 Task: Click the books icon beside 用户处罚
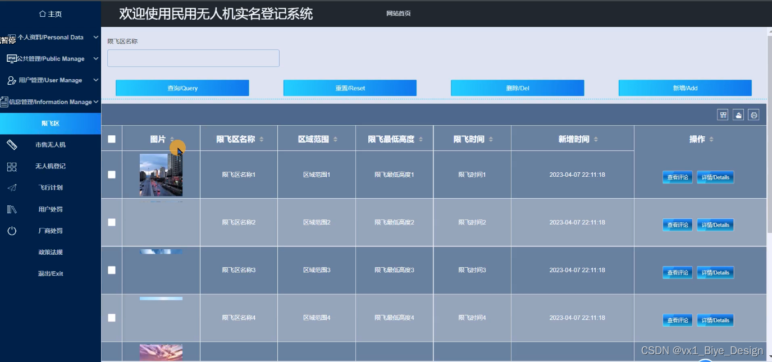click(x=12, y=209)
